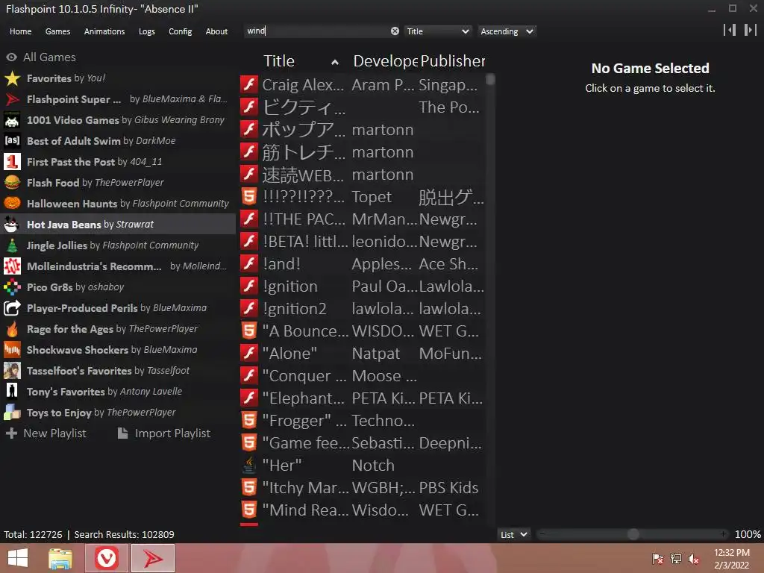Select the 'Craig Alex...' game row
The height and width of the screenshot is (573, 764).
(x=362, y=85)
